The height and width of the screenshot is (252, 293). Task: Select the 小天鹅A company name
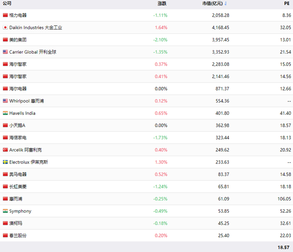pos(17,126)
